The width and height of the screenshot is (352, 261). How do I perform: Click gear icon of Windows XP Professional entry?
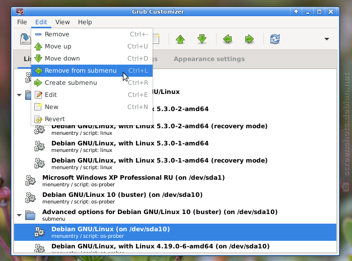click(30, 181)
